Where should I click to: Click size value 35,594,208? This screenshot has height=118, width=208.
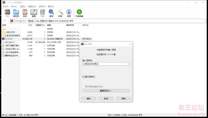coord(40,42)
